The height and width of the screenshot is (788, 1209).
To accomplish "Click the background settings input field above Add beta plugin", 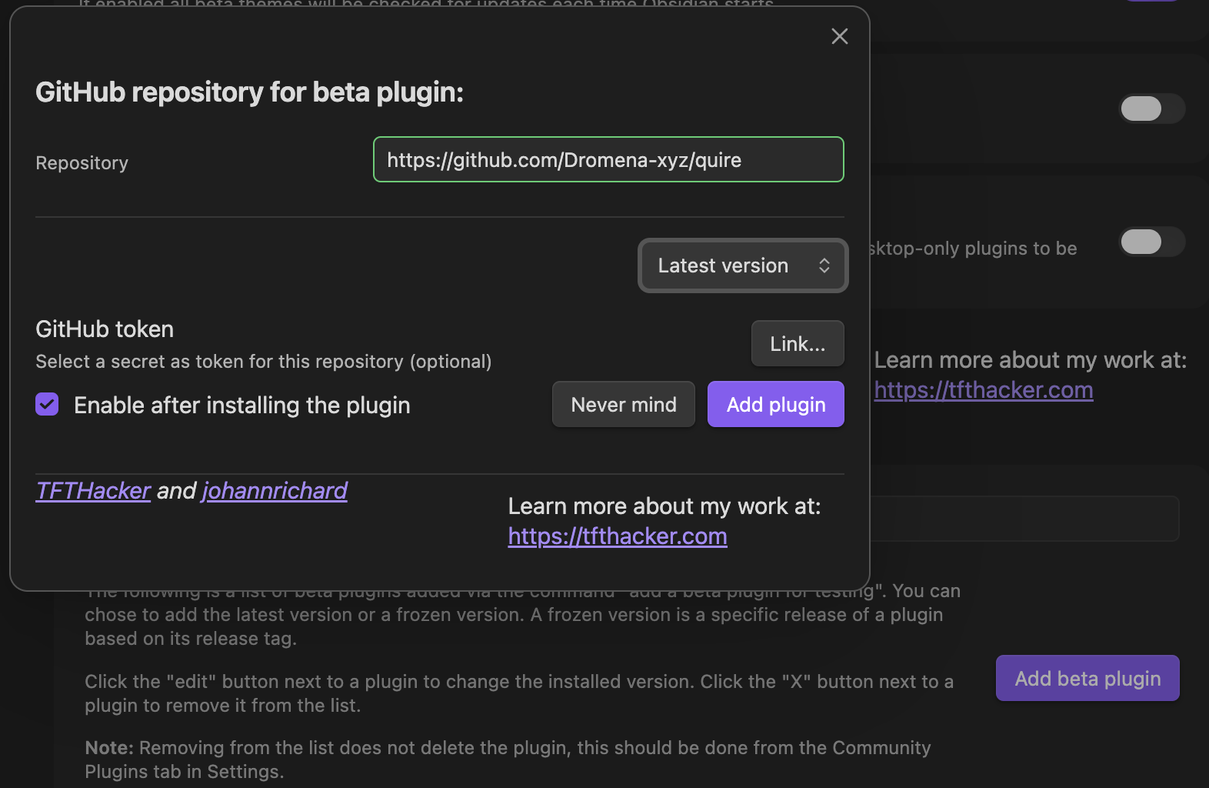I will pyautogui.click(x=1024, y=519).
